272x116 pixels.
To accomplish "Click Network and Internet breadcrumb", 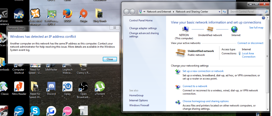I will pyautogui.click(x=159, y=12).
